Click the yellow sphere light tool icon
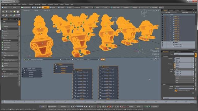 click(x=15, y=12)
